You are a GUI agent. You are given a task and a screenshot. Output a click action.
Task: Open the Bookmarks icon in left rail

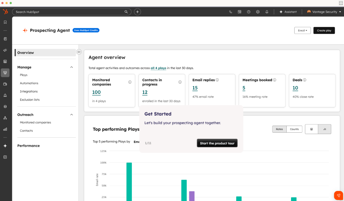pos(5,22)
